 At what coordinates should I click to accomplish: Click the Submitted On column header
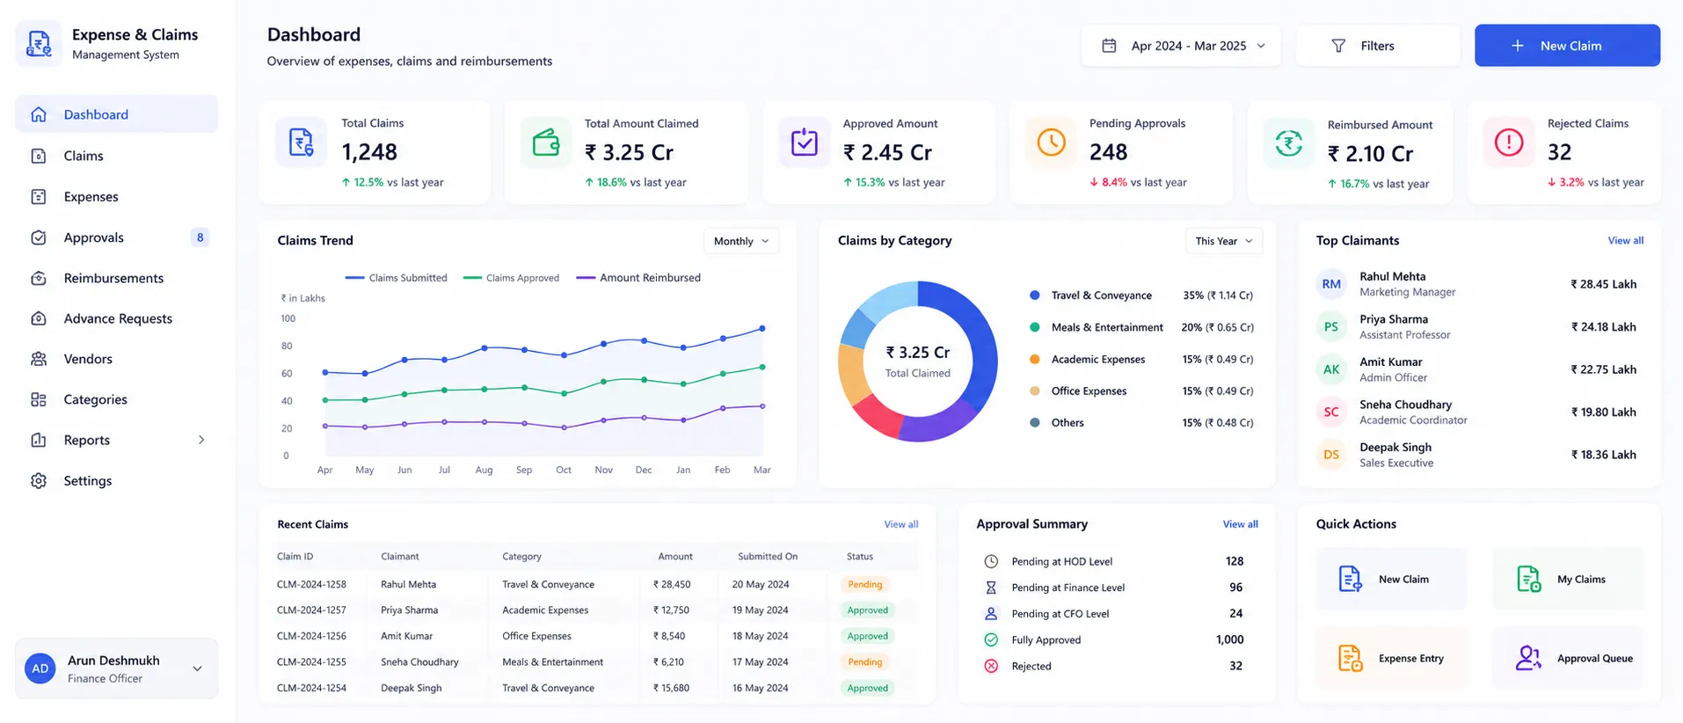click(x=768, y=557)
